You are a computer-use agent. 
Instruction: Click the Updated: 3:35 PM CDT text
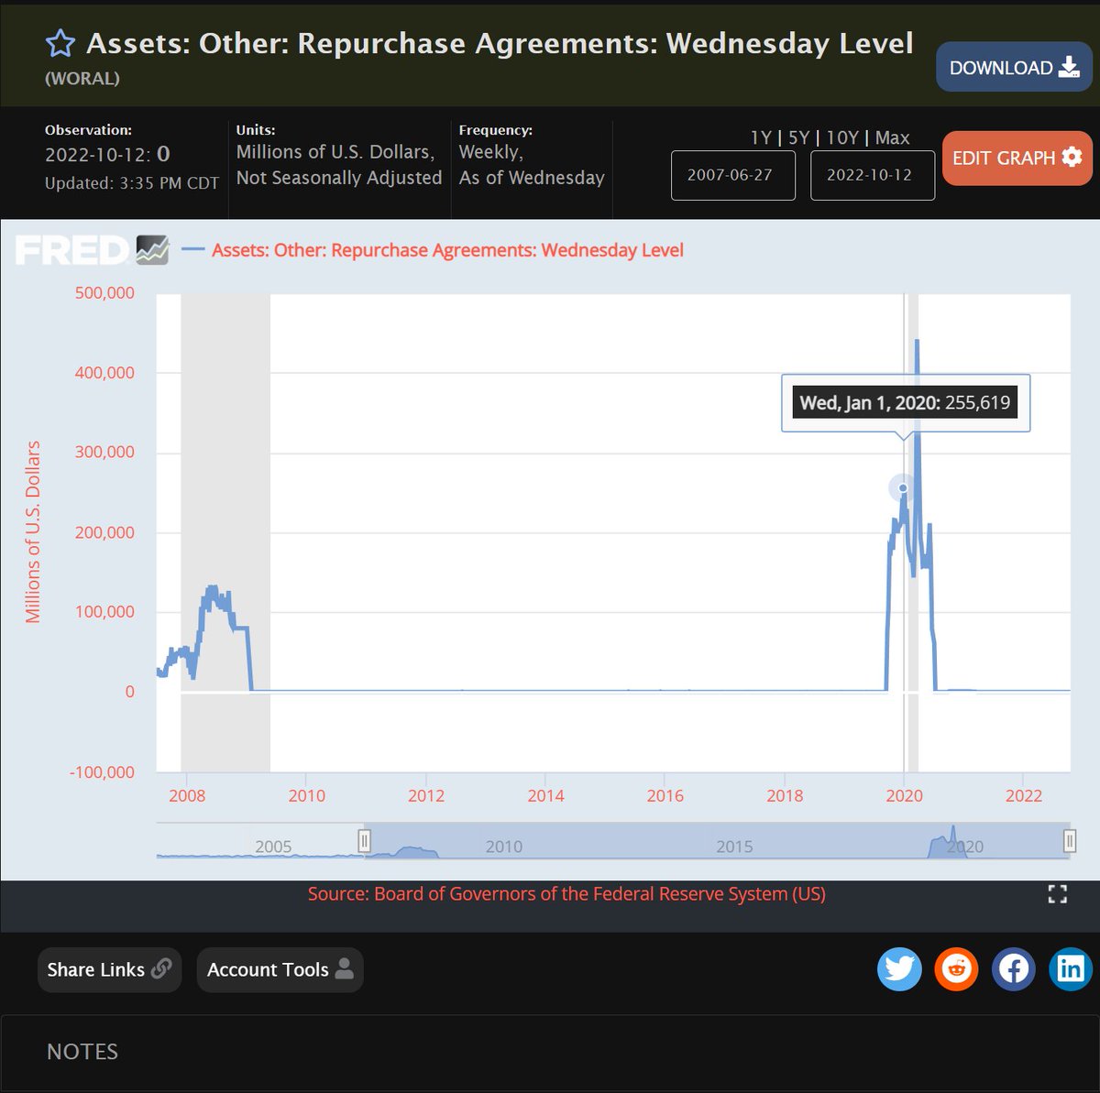132,183
